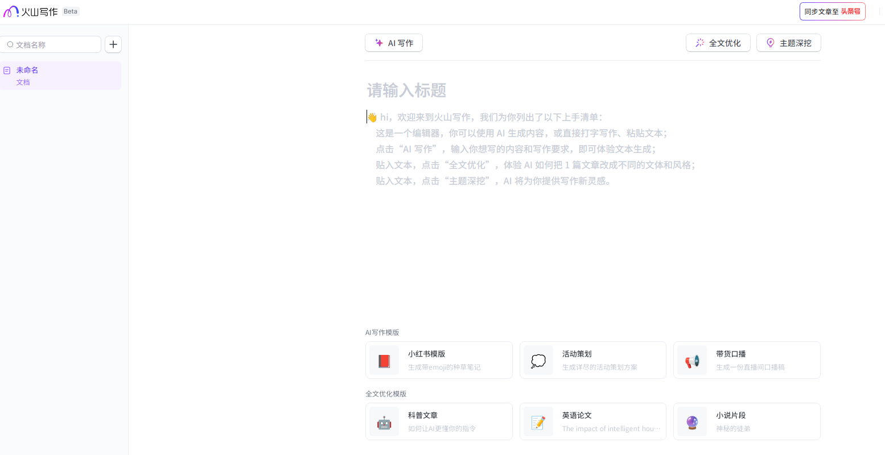Click the 文档名称 search box
Image resolution: width=885 pixels, height=455 pixels.
click(x=51, y=44)
